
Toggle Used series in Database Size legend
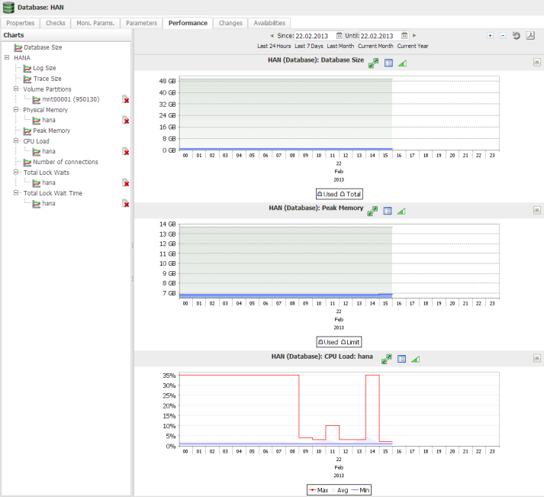pos(327,194)
